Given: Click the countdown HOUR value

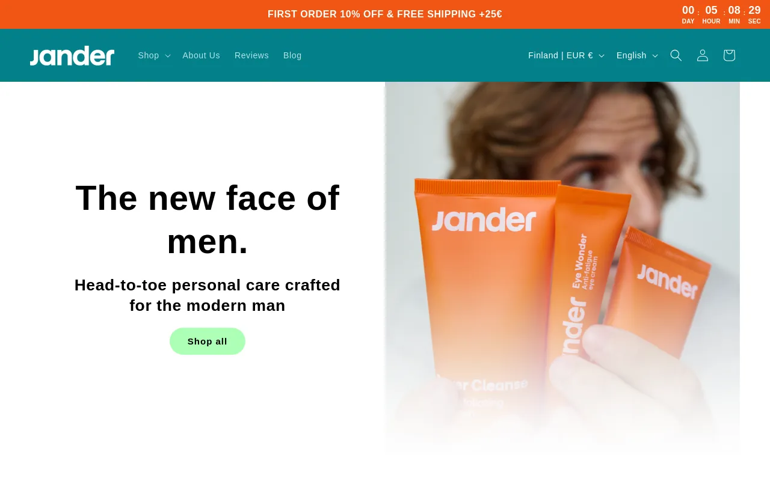Looking at the screenshot, I should point(711,10).
